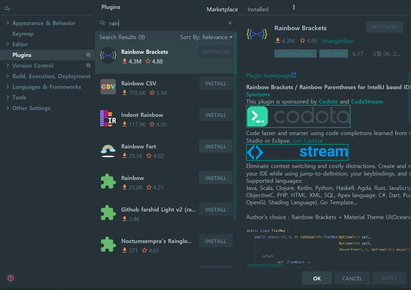Click the Rainbow Brackets list icon
The height and width of the screenshot is (290, 411).
coord(108,55)
